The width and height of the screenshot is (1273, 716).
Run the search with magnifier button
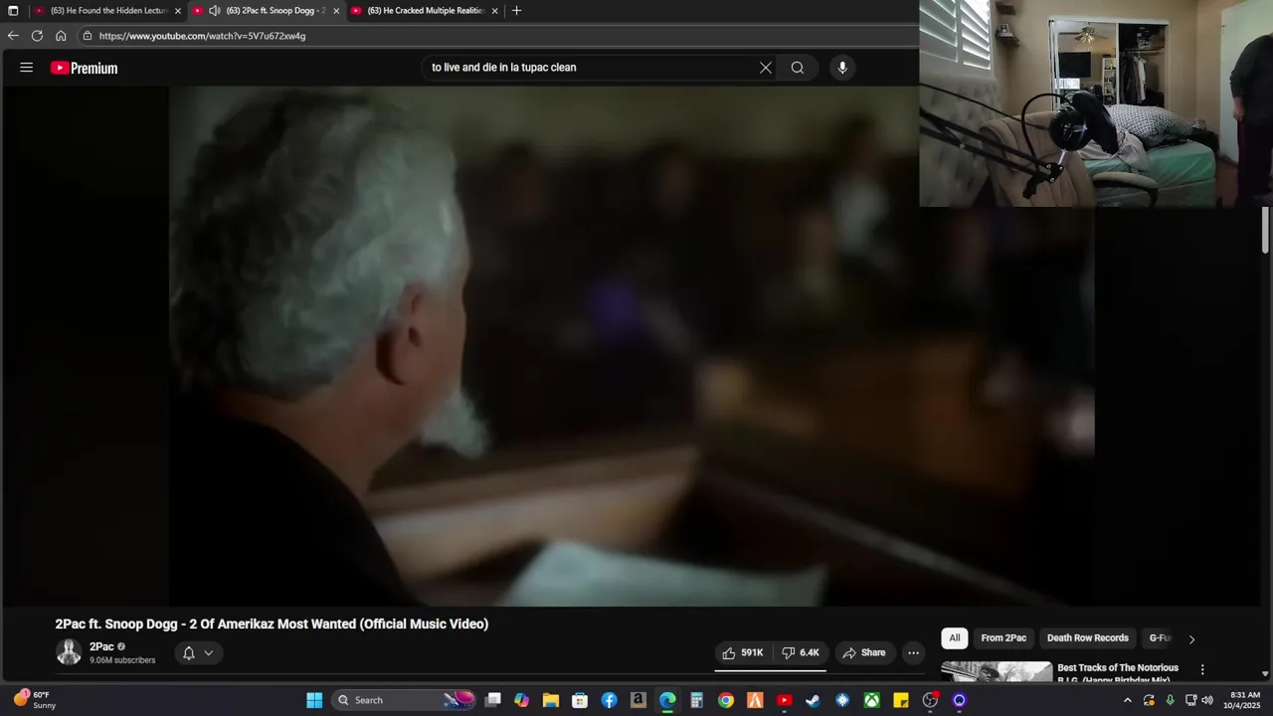tap(798, 68)
